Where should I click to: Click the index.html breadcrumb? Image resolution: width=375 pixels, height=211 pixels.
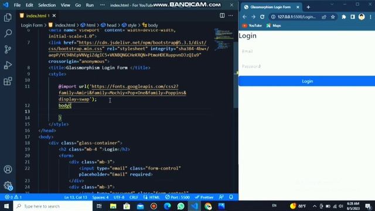pyautogui.click(x=62, y=25)
